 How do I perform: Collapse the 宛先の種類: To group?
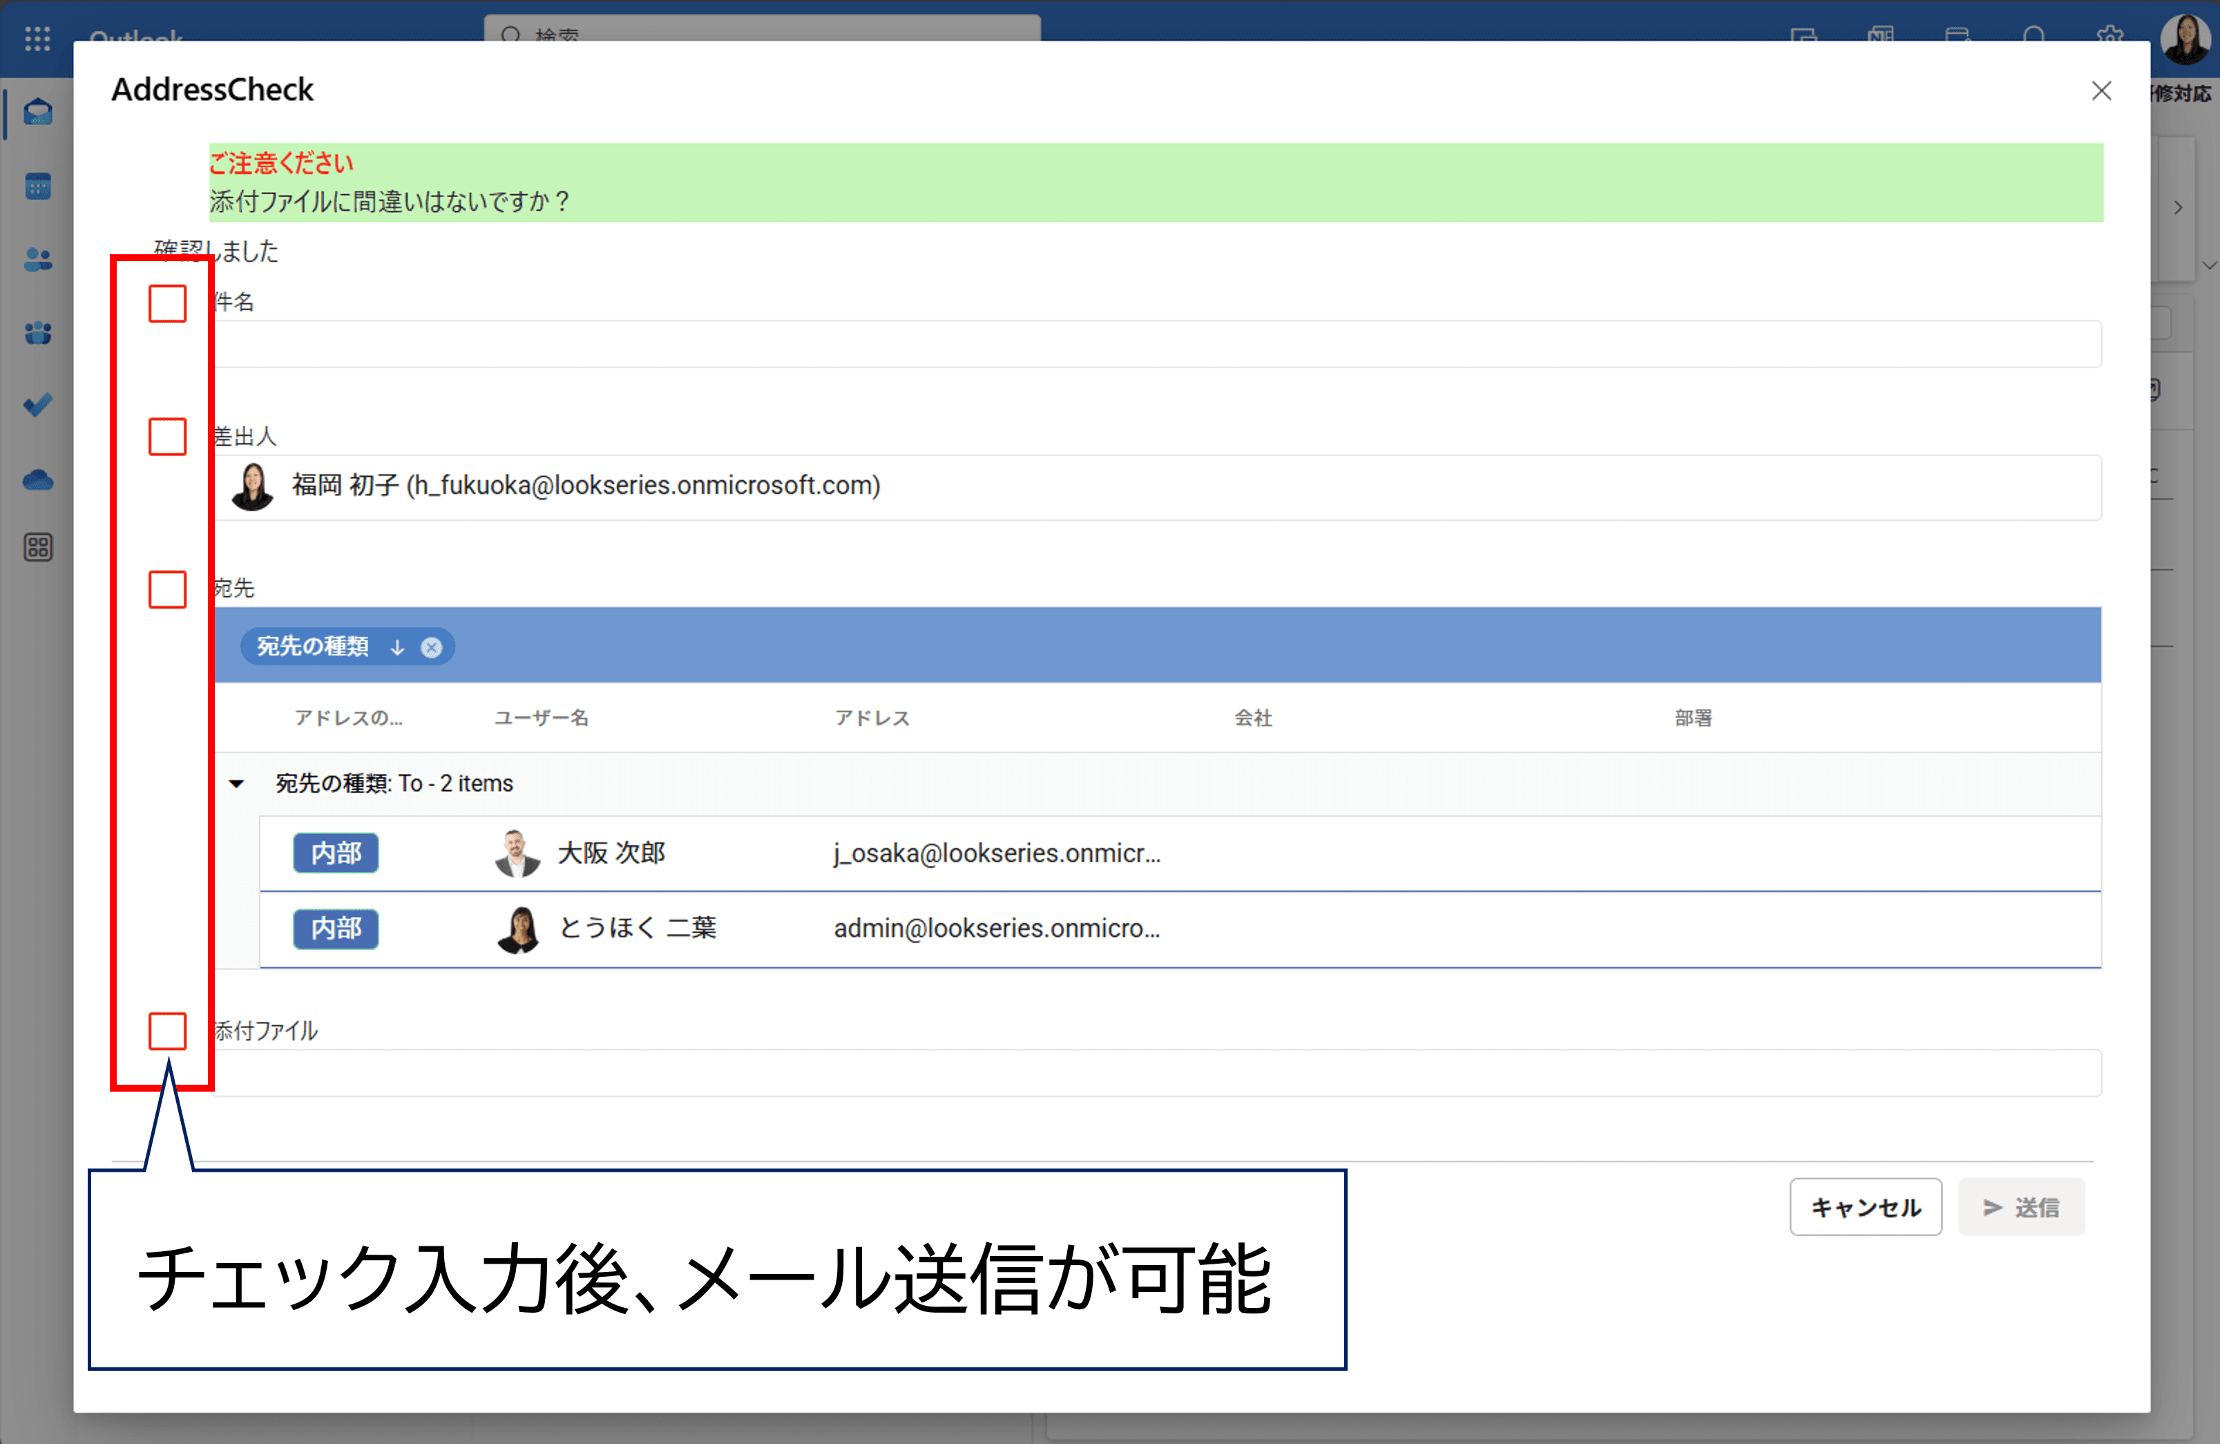(x=237, y=783)
